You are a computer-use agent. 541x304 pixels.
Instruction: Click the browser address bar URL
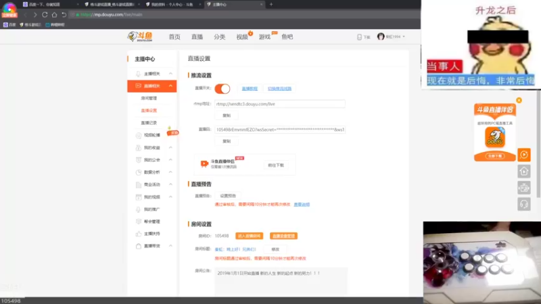pos(111,15)
